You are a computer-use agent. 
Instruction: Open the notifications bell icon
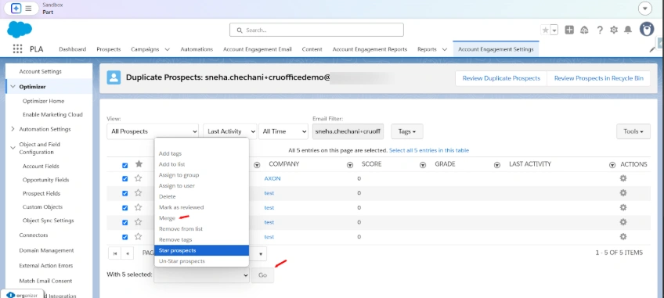point(628,30)
